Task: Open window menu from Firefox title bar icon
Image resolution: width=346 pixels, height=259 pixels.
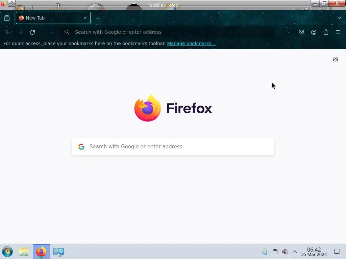Action: coord(3,3)
